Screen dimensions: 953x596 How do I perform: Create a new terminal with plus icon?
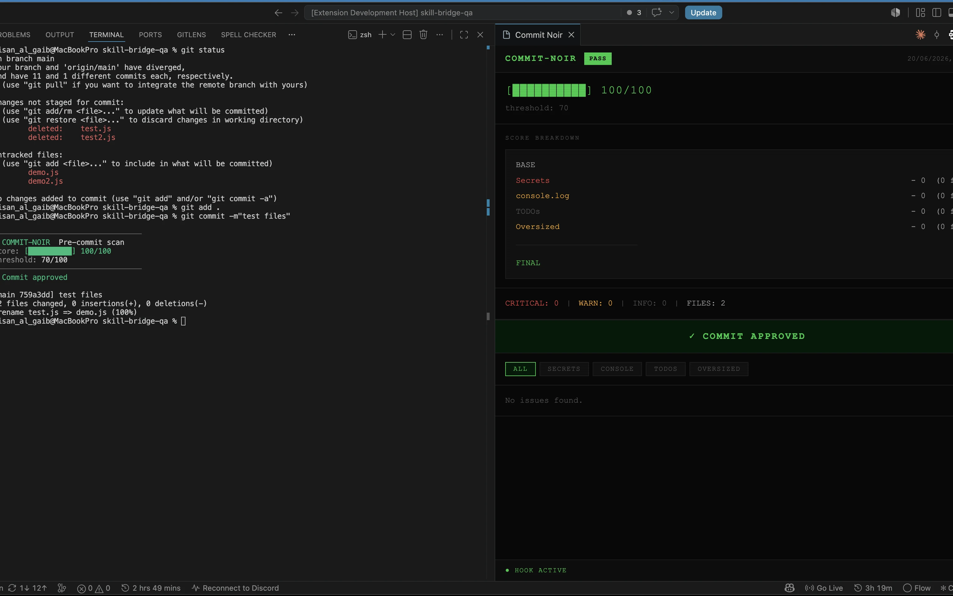382,35
